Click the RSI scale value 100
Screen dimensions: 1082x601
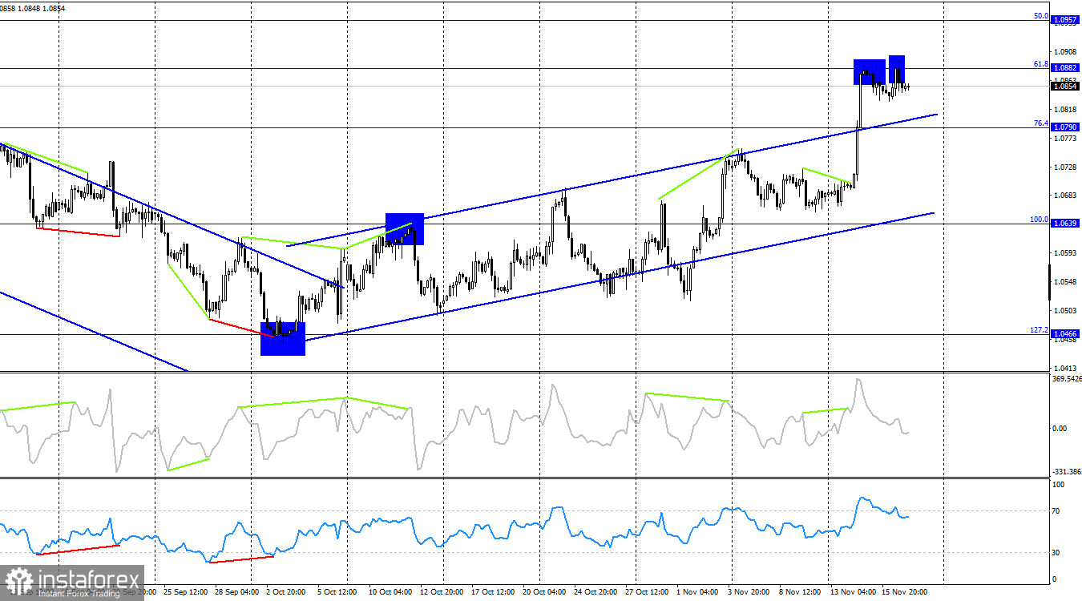point(1058,485)
